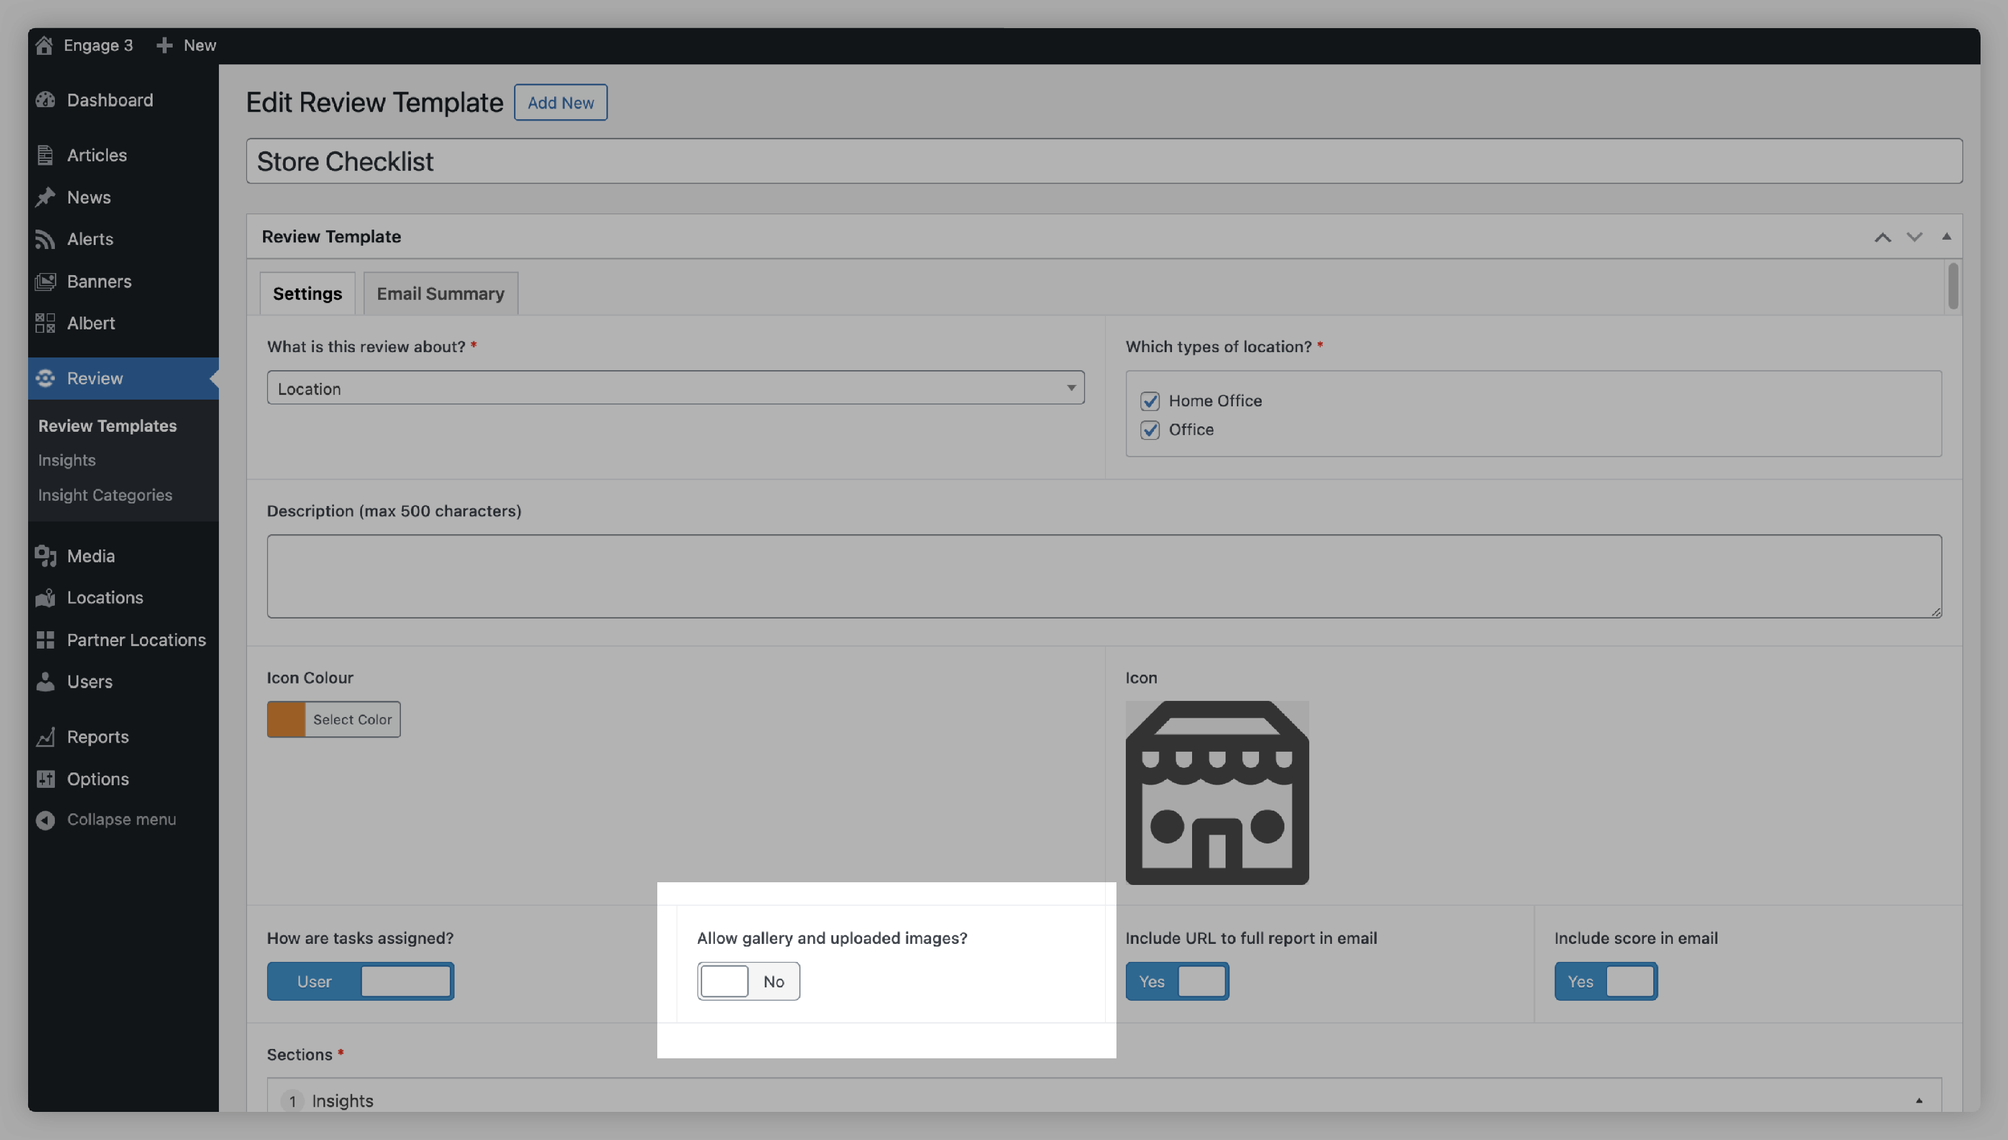
Task: Uncheck the Home Office checkbox
Action: (1149, 402)
